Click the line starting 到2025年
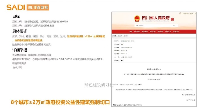This screenshot has height=111, width=198. point(40,21)
